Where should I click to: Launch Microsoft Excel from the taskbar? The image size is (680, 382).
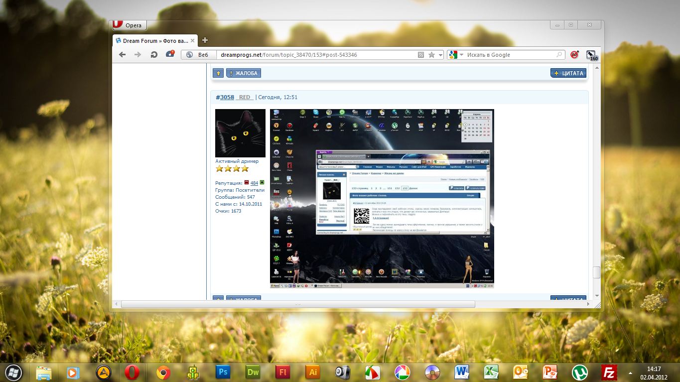coord(492,372)
